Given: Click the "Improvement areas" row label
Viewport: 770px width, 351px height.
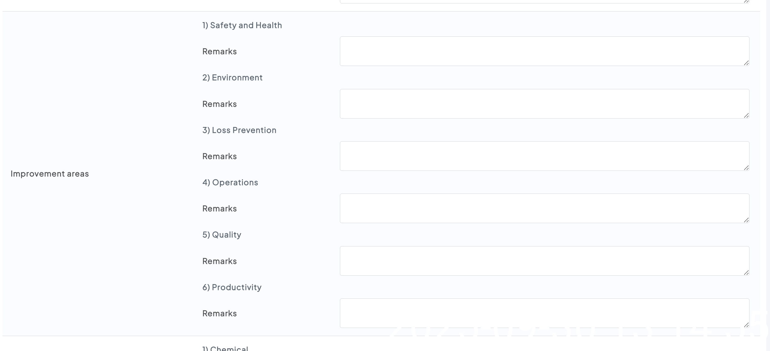Looking at the screenshot, I should pos(50,174).
